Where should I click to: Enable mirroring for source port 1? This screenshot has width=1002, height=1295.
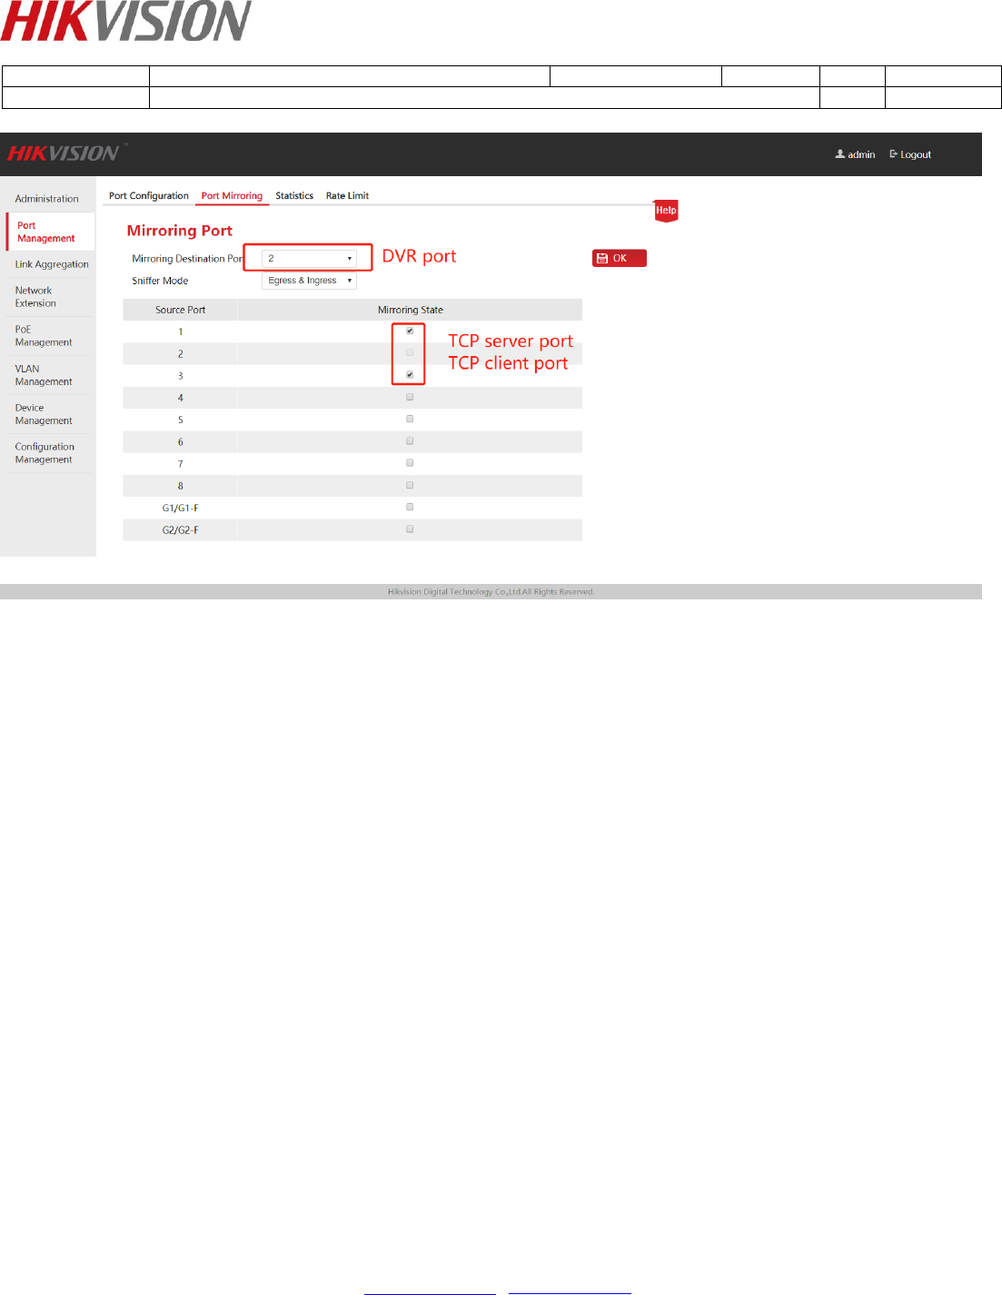[x=410, y=331]
